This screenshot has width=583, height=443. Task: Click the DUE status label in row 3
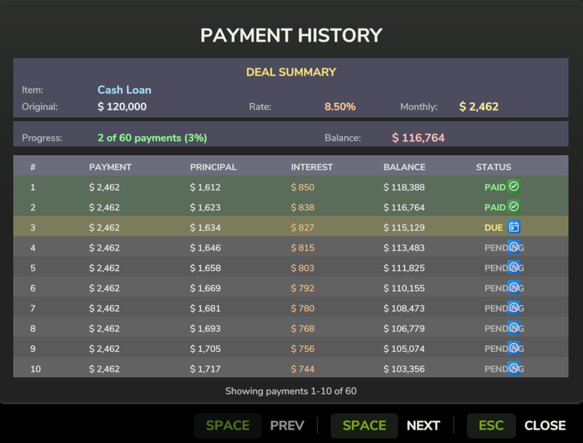(493, 228)
